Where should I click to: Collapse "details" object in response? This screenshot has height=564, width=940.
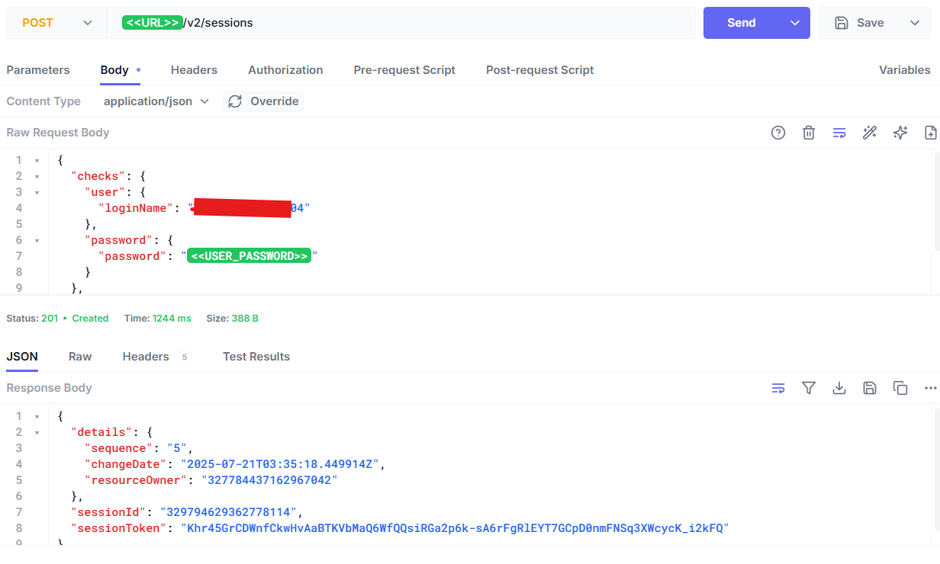click(x=37, y=433)
